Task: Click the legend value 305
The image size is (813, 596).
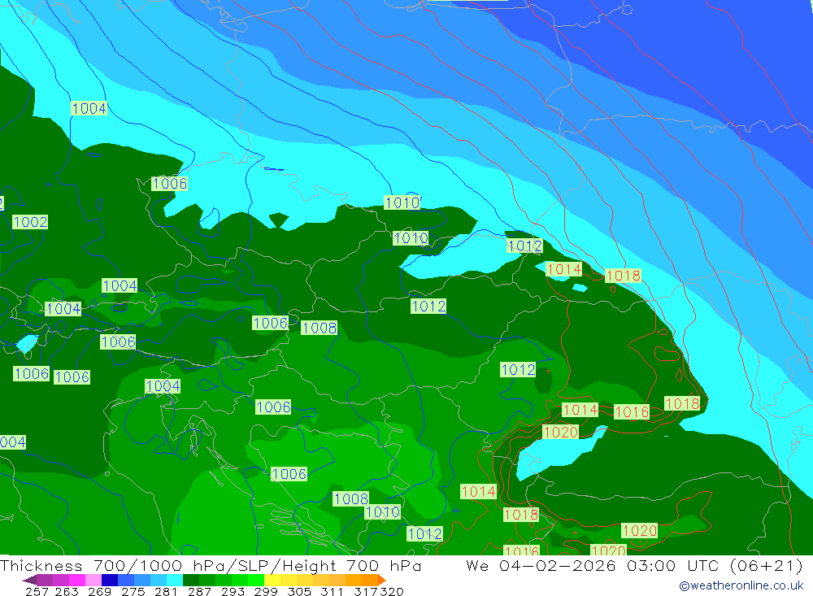Action: pyautogui.click(x=298, y=591)
